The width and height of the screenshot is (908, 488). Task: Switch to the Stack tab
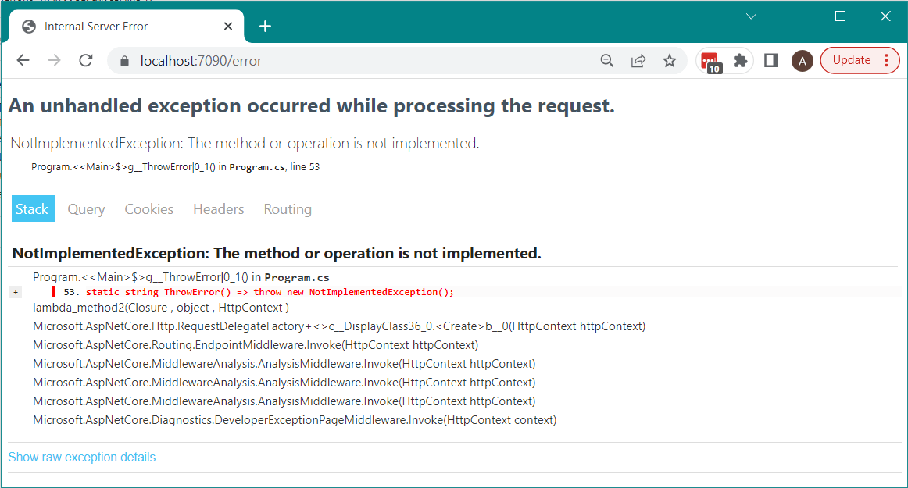33,209
